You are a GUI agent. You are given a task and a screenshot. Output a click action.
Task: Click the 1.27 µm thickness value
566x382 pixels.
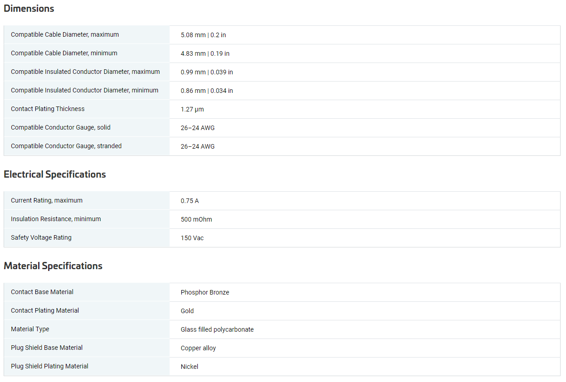point(192,109)
